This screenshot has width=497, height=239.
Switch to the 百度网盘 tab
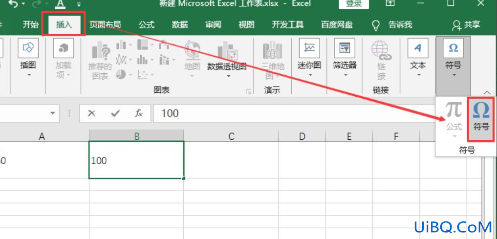click(x=337, y=24)
